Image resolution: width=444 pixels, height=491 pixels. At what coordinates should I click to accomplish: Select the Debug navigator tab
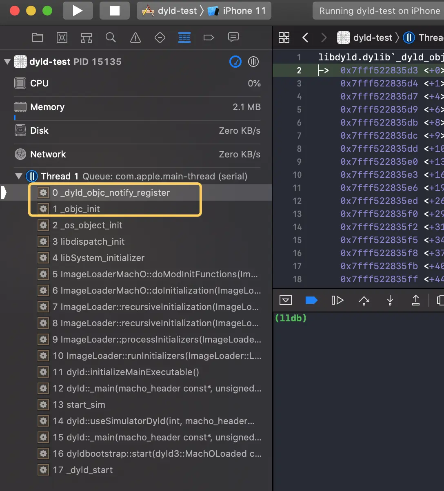coord(184,38)
